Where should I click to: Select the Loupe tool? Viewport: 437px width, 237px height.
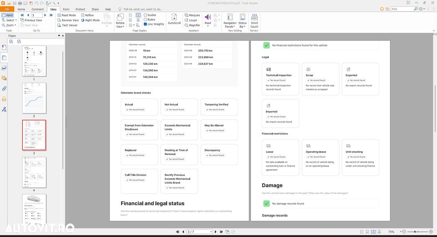point(191,20)
